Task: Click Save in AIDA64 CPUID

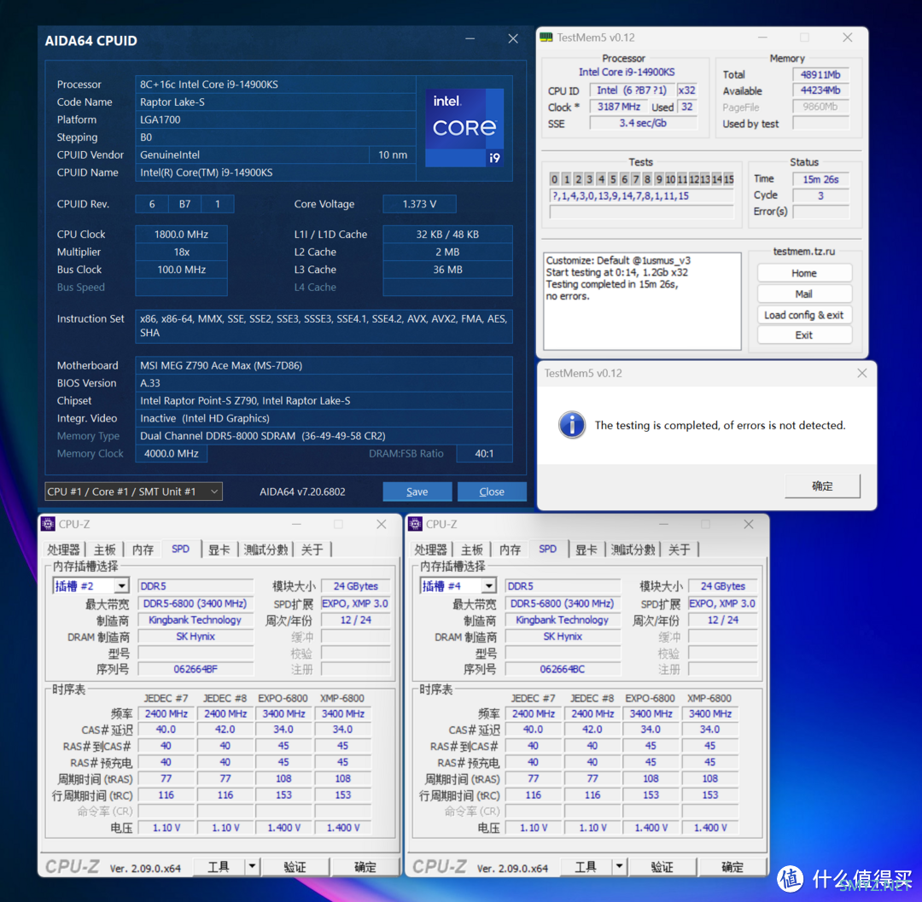Action: [417, 492]
